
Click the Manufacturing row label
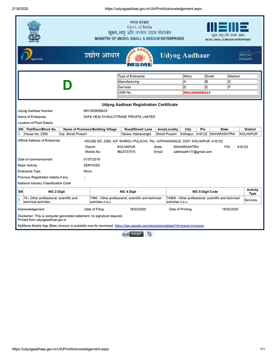tap(150, 82)
